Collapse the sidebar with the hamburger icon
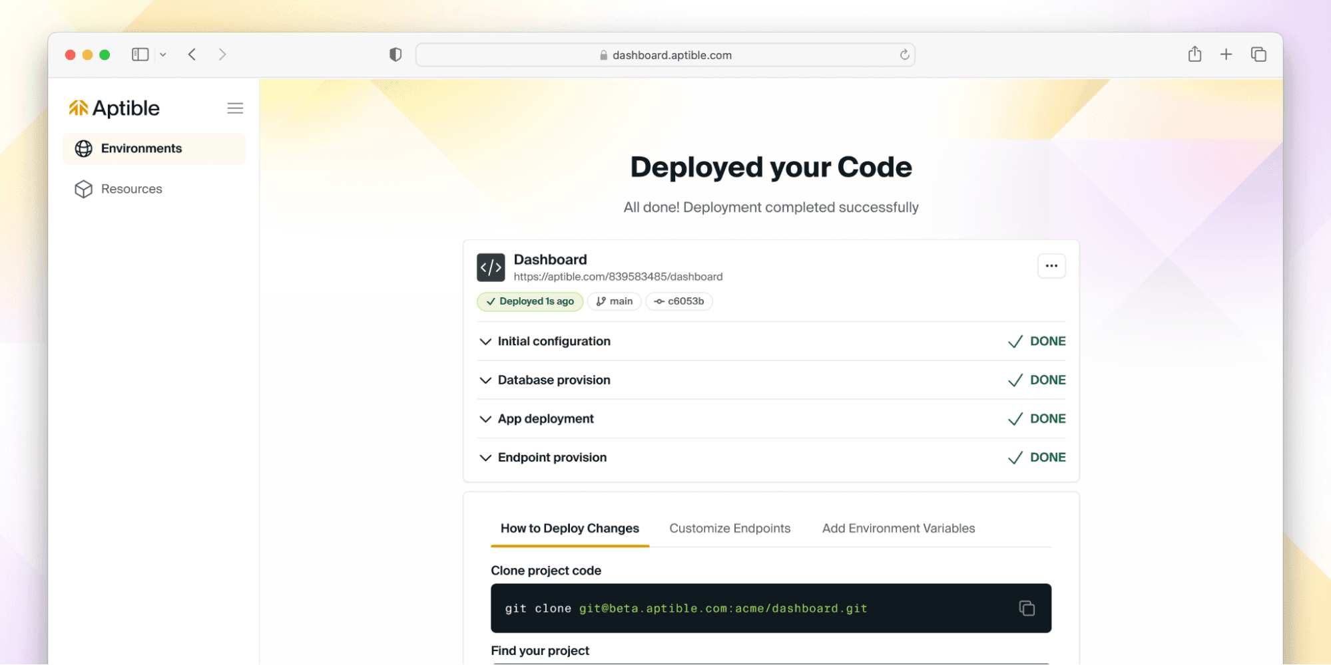This screenshot has width=1331, height=665. coord(235,108)
